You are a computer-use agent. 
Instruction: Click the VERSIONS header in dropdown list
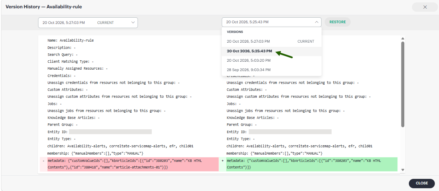[235, 32]
